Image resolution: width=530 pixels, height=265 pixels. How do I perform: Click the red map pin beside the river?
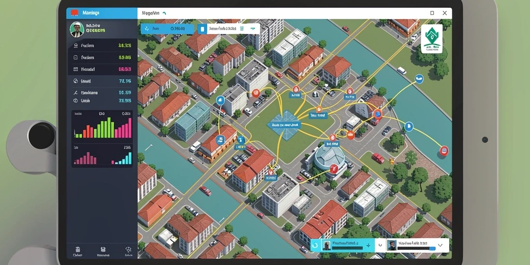click(x=444, y=151)
